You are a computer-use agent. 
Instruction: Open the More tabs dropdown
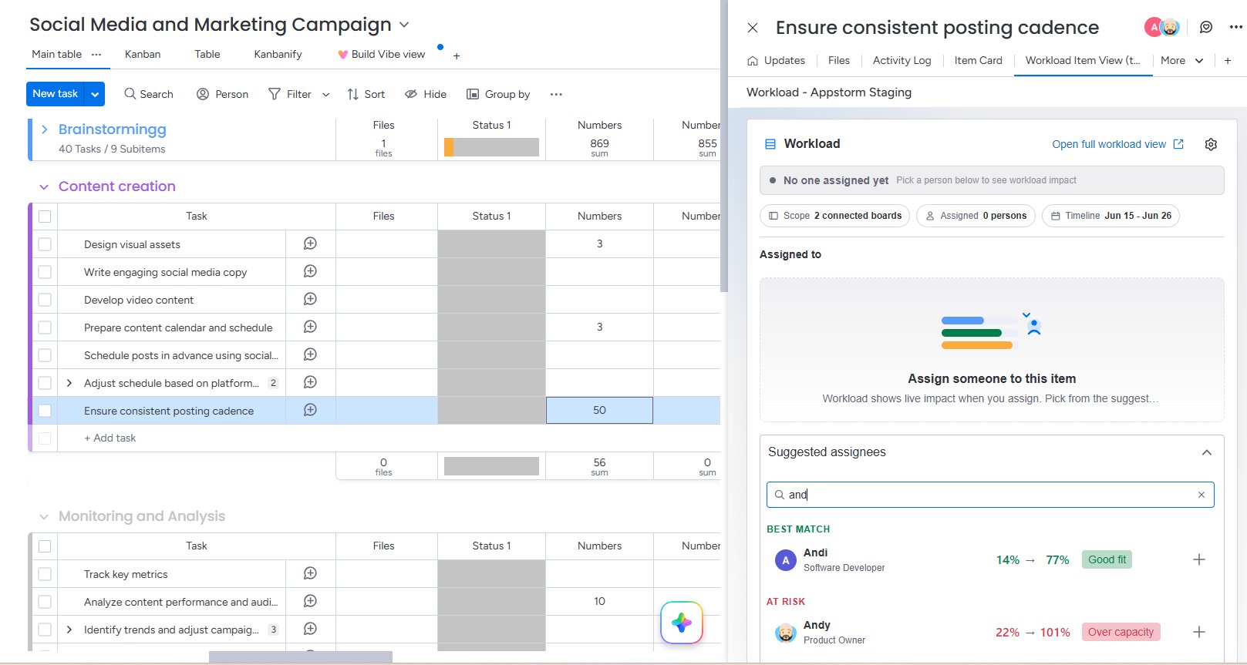coord(1181,60)
